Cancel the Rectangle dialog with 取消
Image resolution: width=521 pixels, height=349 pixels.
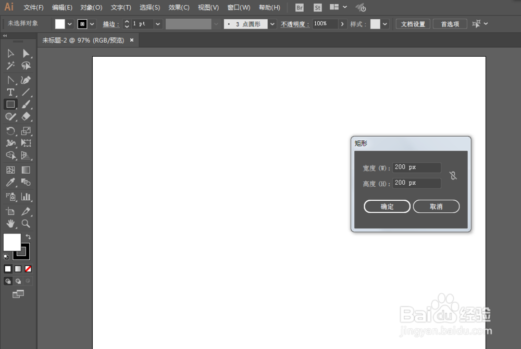coord(436,206)
